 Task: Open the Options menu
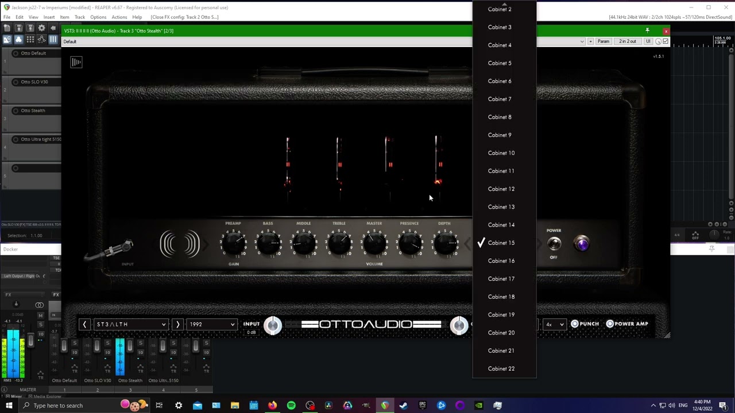tap(98, 17)
